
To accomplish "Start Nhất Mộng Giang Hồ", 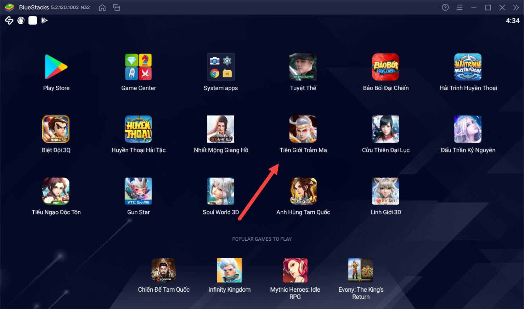I will 221,129.
